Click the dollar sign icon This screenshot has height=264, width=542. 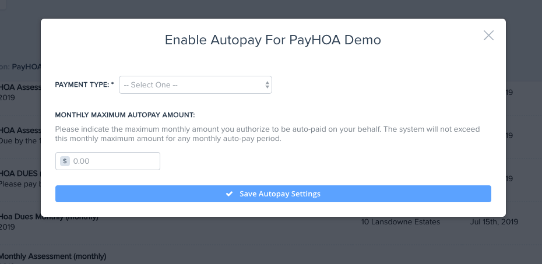point(65,161)
